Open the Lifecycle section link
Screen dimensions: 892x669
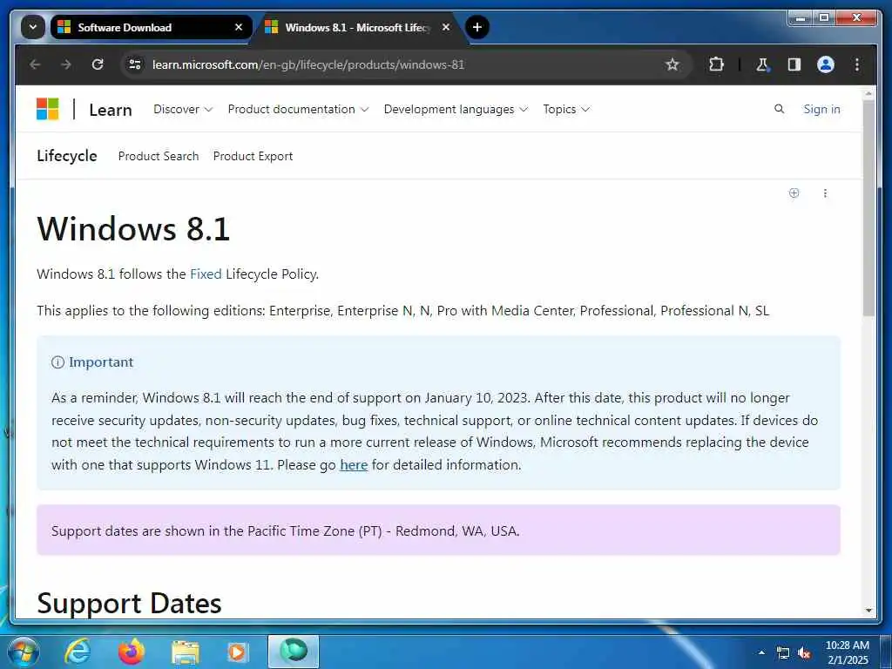(x=66, y=156)
